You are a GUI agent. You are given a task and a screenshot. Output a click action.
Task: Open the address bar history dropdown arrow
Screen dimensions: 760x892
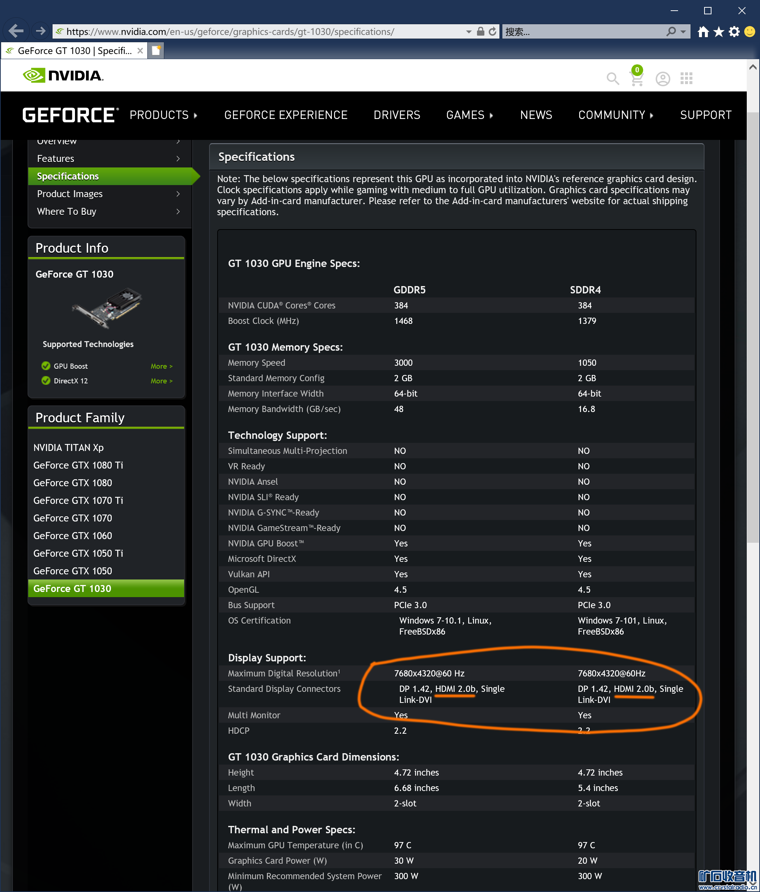click(x=468, y=32)
